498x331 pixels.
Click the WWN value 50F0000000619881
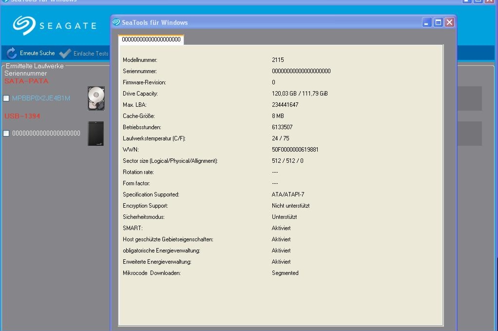coord(295,150)
